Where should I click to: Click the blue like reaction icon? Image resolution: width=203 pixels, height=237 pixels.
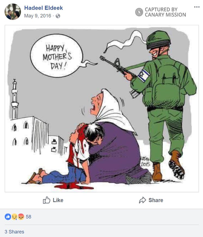pos(8,217)
